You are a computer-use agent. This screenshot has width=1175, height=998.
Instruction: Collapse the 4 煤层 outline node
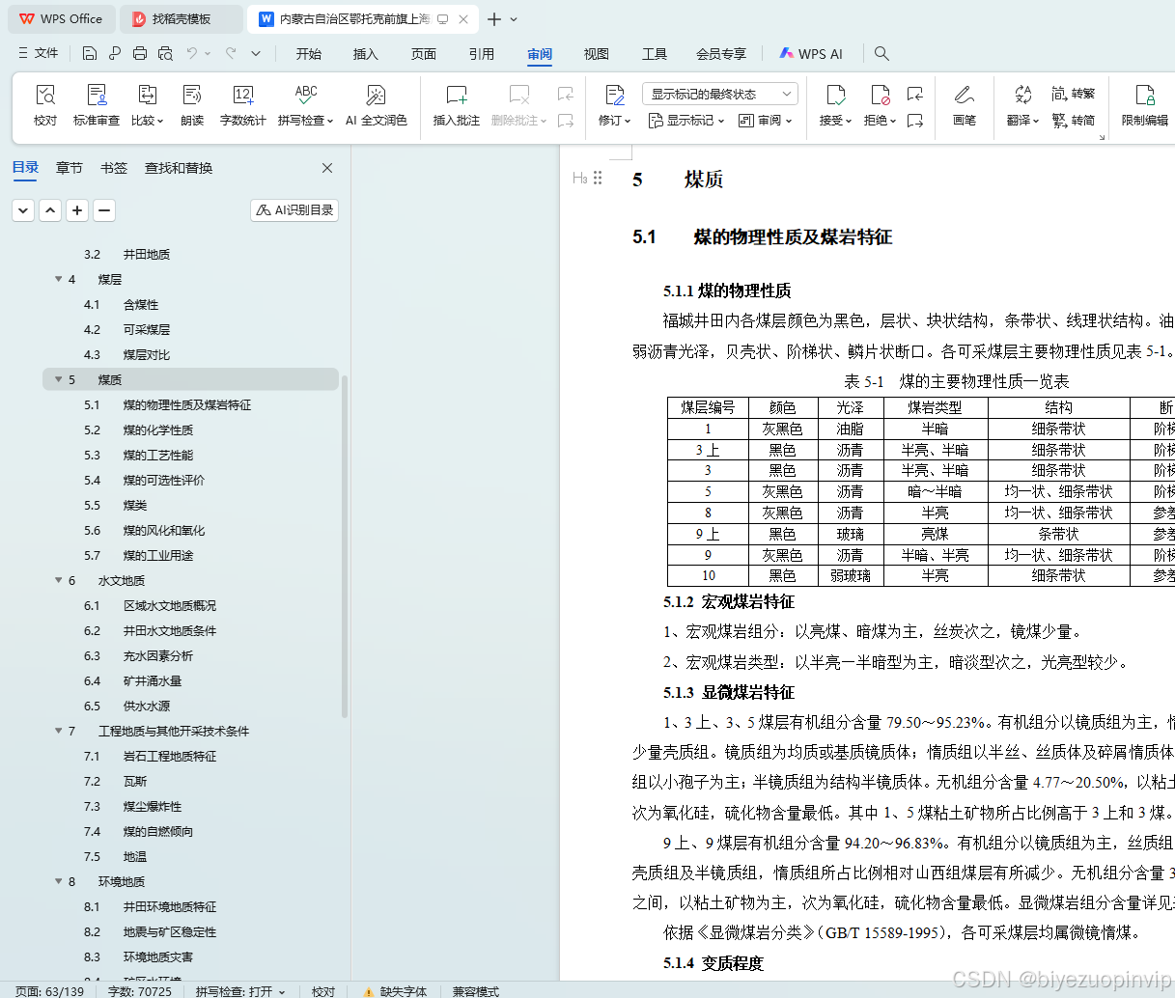[59, 279]
